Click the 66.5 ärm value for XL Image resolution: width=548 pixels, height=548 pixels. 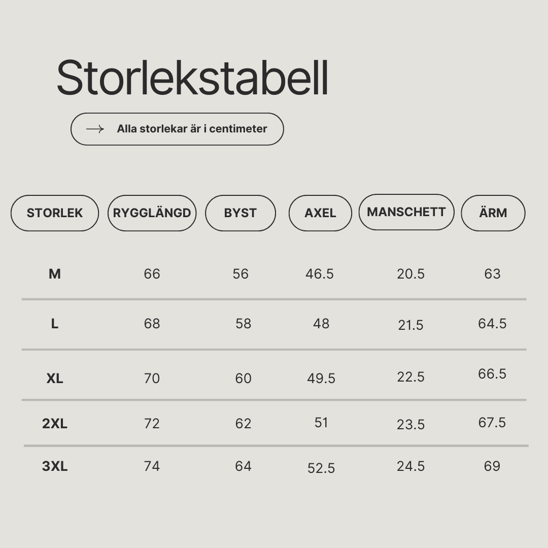(x=492, y=373)
